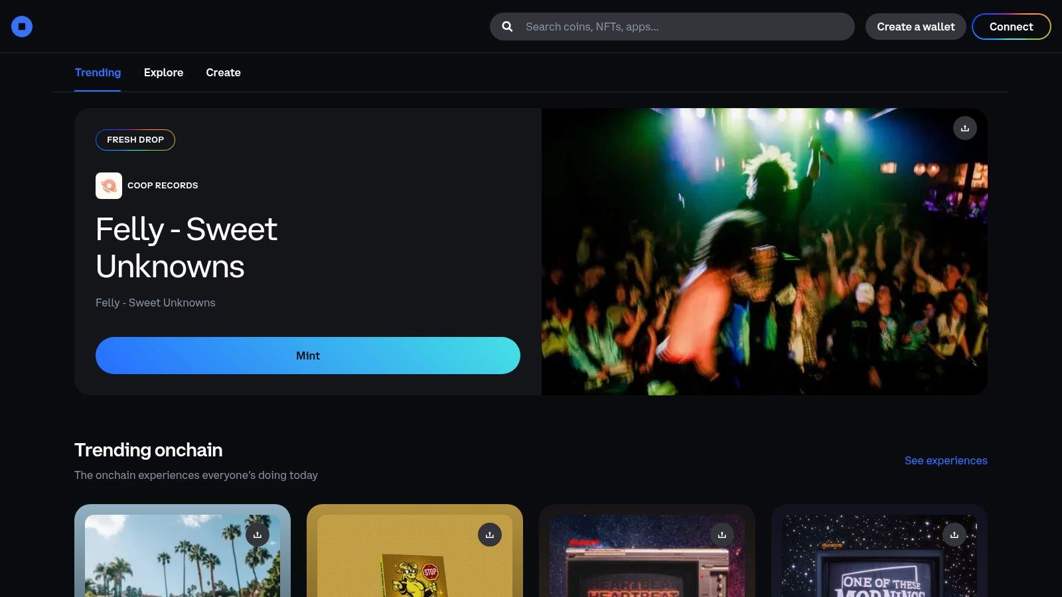
Task: Open the Explore tab
Action: click(x=163, y=72)
